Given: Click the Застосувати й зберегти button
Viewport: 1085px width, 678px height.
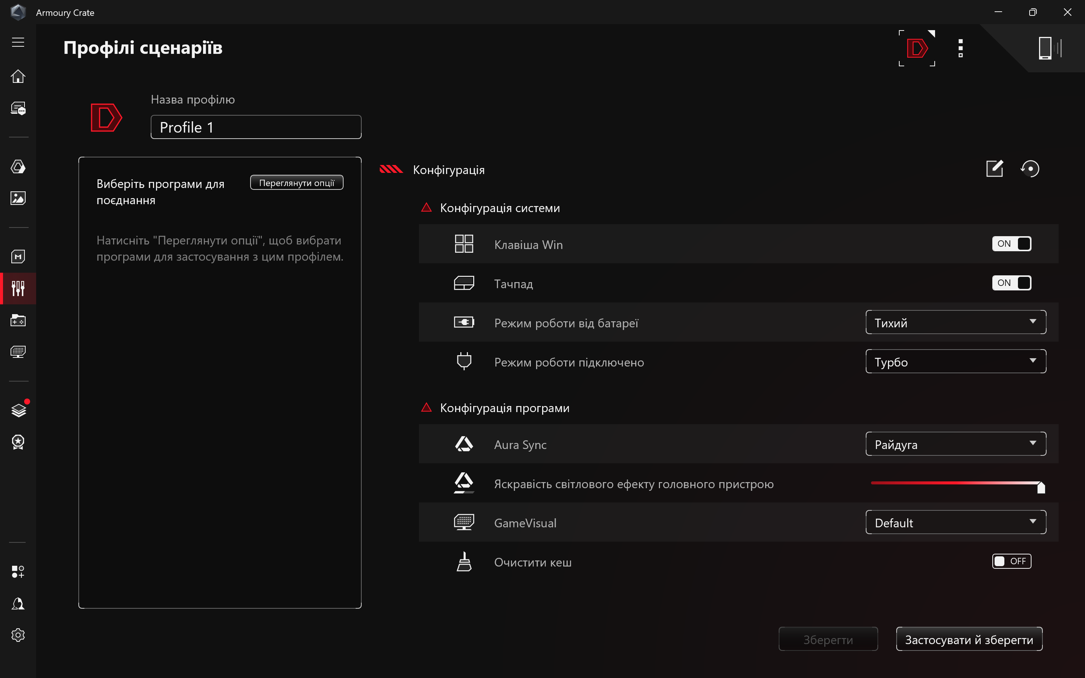Looking at the screenshot, I should [969, 639].
